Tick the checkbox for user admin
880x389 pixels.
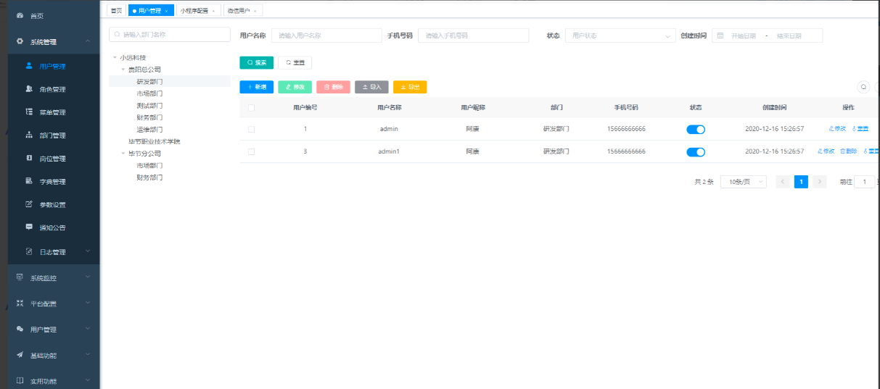tap(251, 129)
